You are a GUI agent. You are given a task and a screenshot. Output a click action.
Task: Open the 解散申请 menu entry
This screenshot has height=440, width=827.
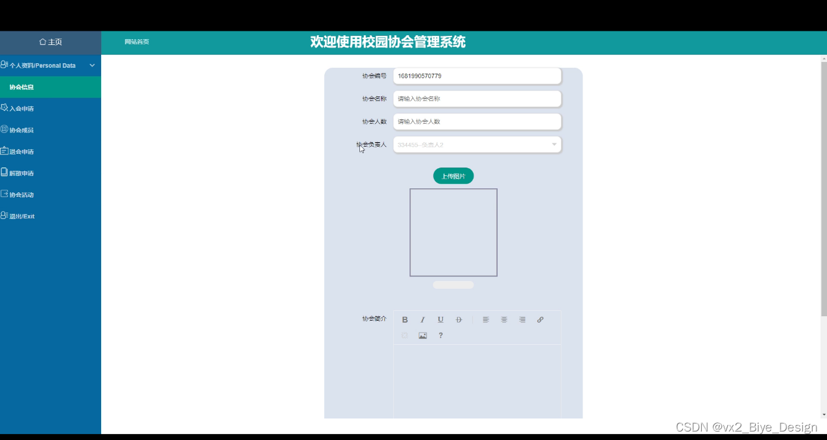click(x=50, y=173)
